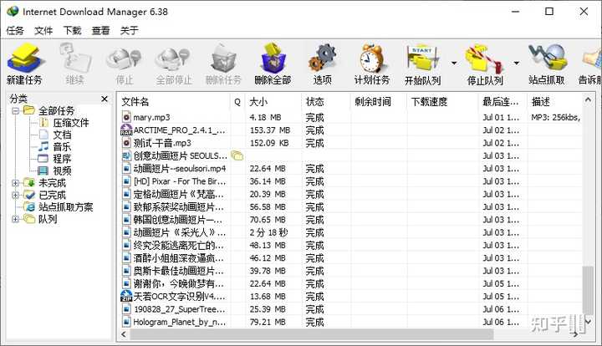Expand the 已完成 tree node
Screen dimensions: 602x346
point(15,196)
